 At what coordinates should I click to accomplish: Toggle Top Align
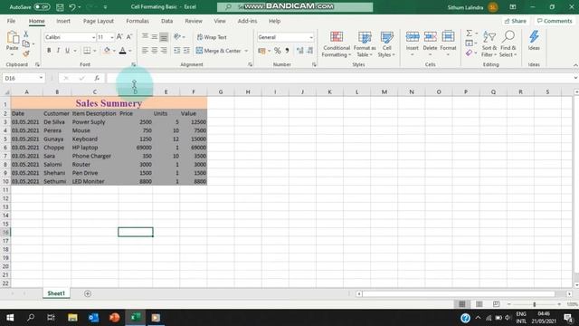pyautogui.click(x=145, y=36)
